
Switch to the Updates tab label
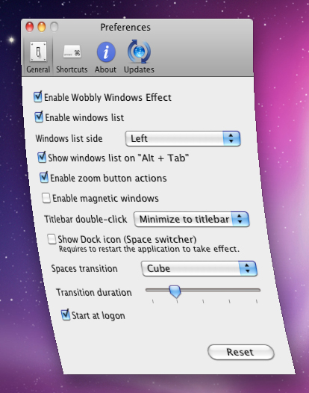139,69
